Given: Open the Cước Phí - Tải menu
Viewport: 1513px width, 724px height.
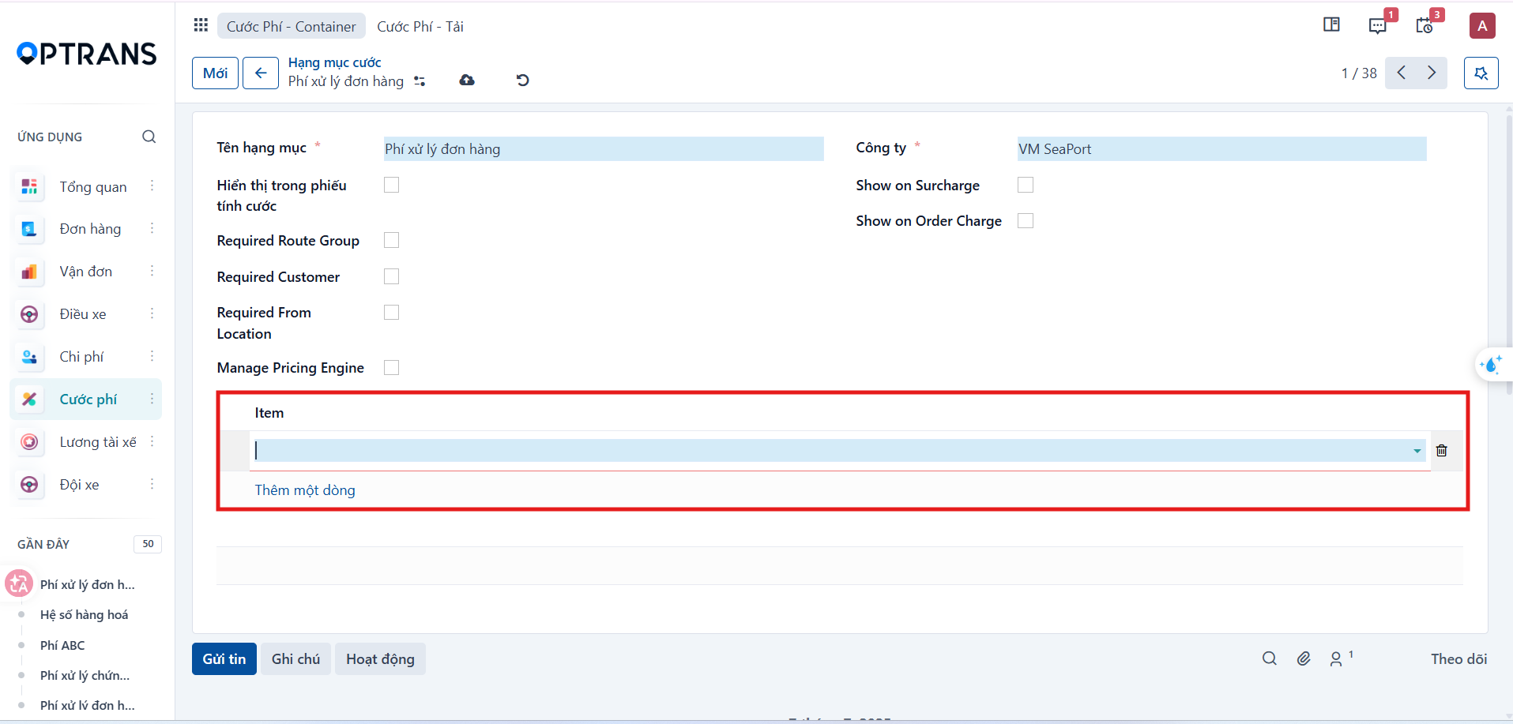Looking at the screenshot, I should point(420,26).
